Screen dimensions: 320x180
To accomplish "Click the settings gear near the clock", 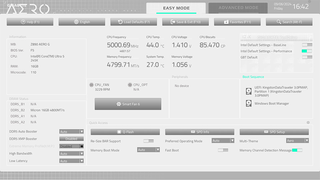I will 309,1.
